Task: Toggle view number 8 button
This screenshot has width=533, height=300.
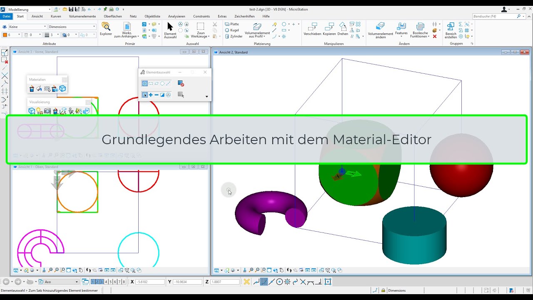Action: click(124, 282)
